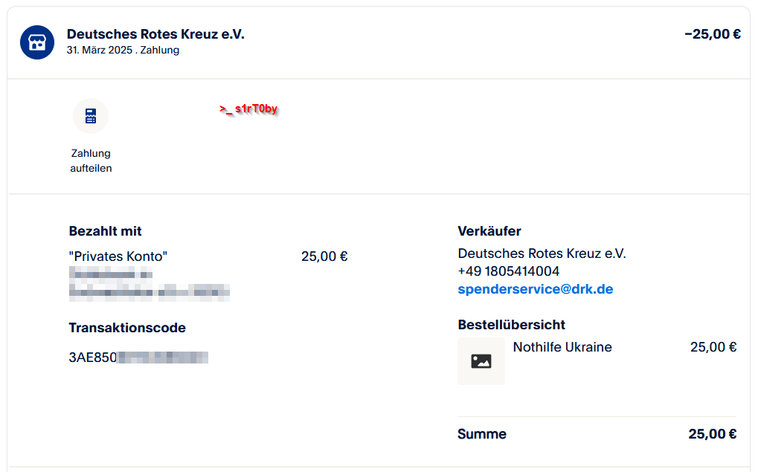Click the Deutsches Rotes Kreuz e.V. header title
The width and height of the screenshot is (758, 472).
155,34
